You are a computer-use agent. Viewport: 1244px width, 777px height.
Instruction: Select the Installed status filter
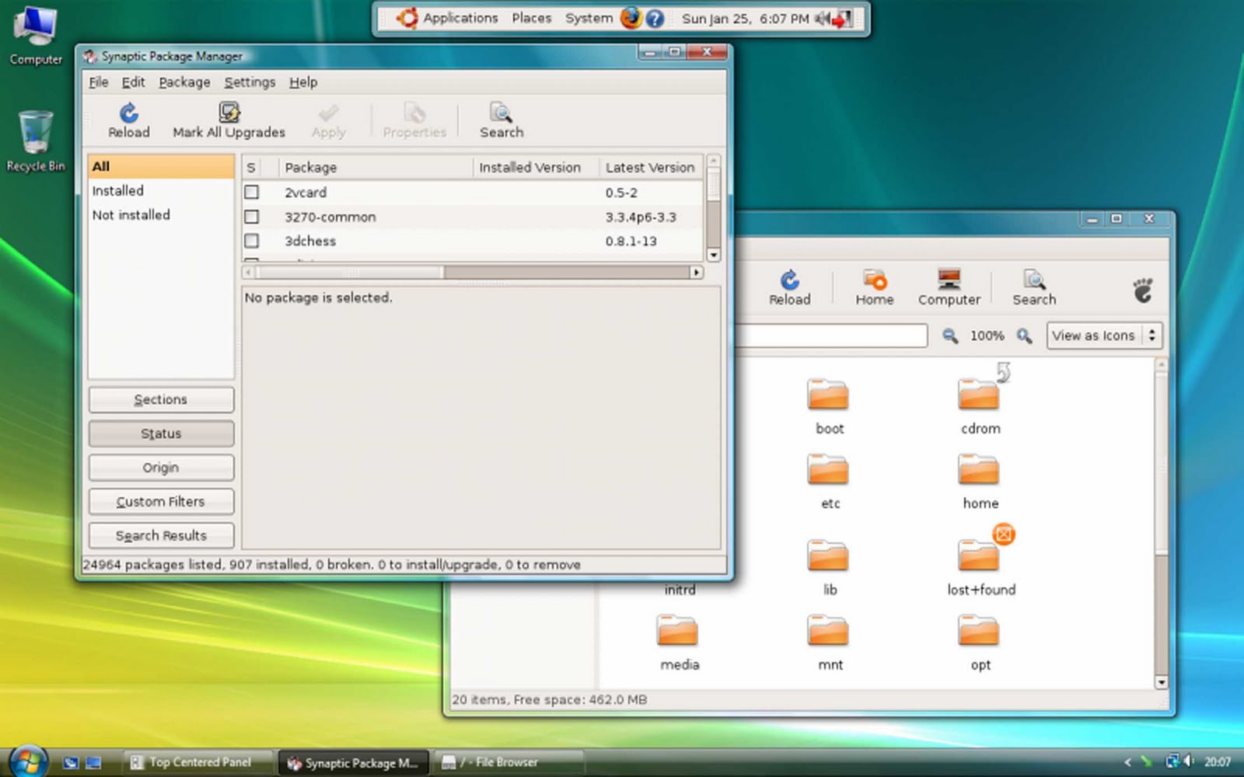click(x=161, y=190)
